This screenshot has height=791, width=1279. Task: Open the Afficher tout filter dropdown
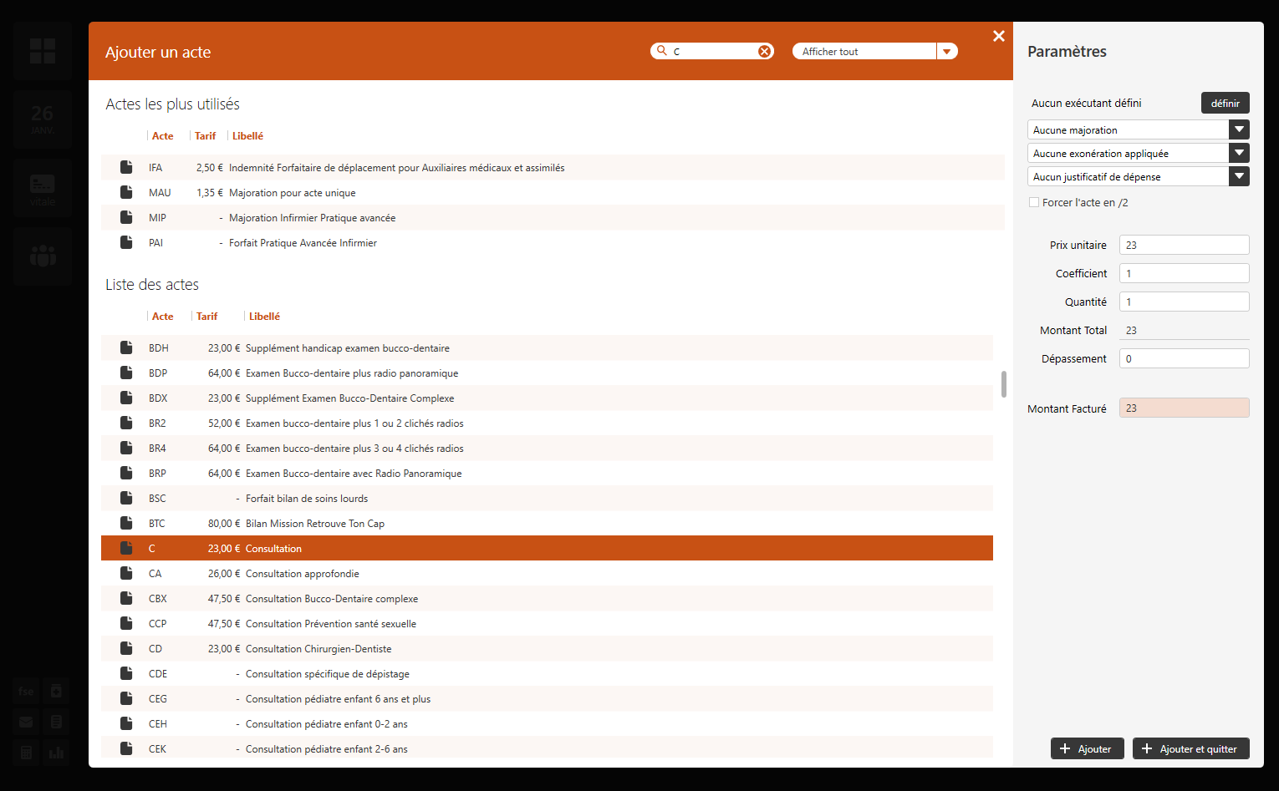coord(946,52)
